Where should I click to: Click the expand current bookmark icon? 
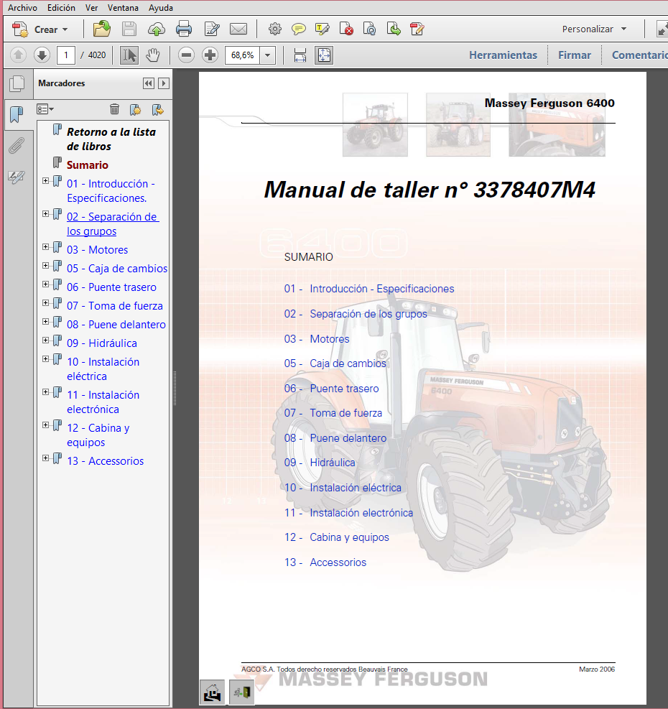[x=157, y=109]
